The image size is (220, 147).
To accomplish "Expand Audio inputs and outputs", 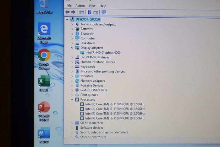I will point(72,24).
